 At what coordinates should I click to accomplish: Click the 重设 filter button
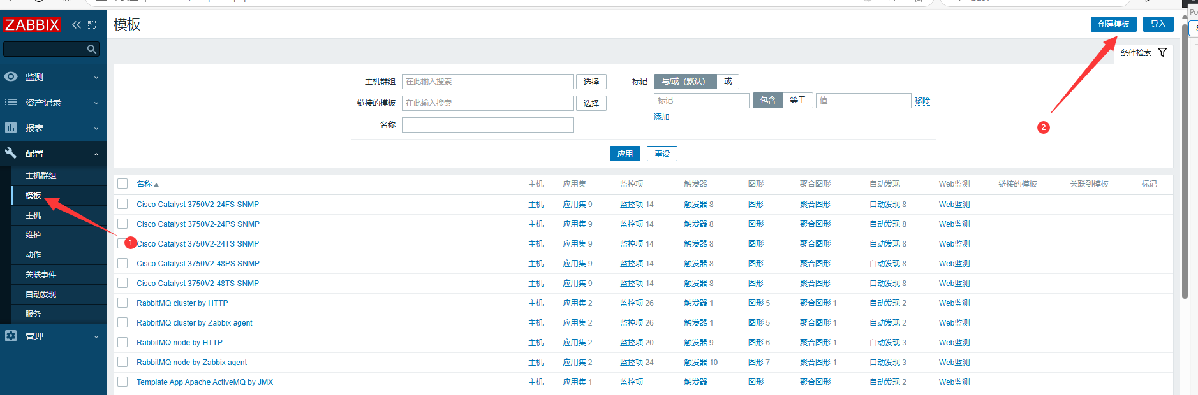662,154
